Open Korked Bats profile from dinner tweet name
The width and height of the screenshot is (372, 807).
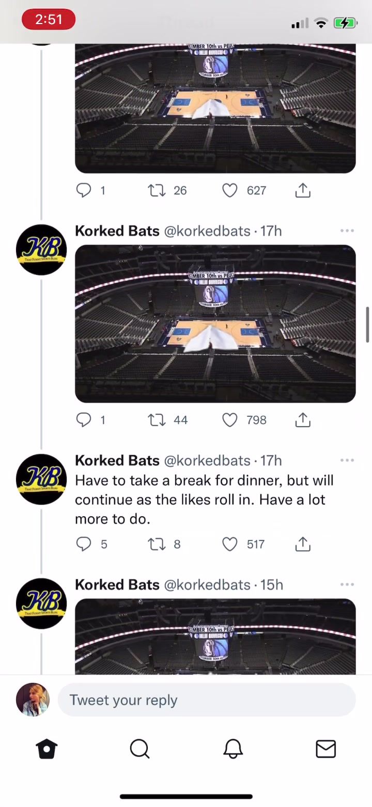(x=117, y=460)
